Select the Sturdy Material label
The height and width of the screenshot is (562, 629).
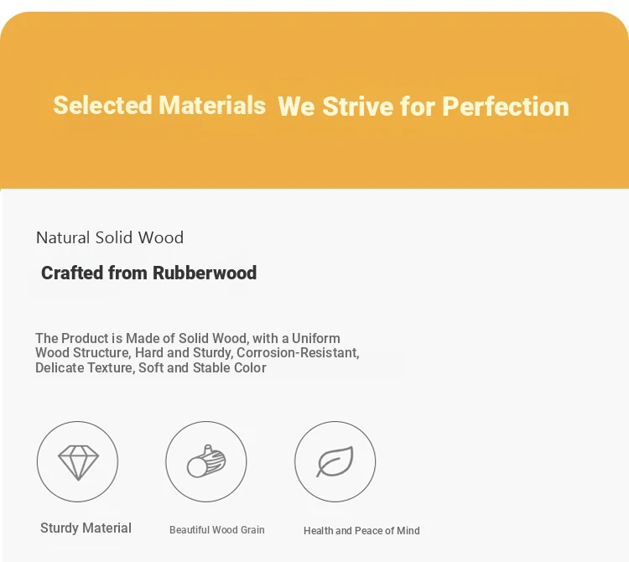(x=86, y=528)
